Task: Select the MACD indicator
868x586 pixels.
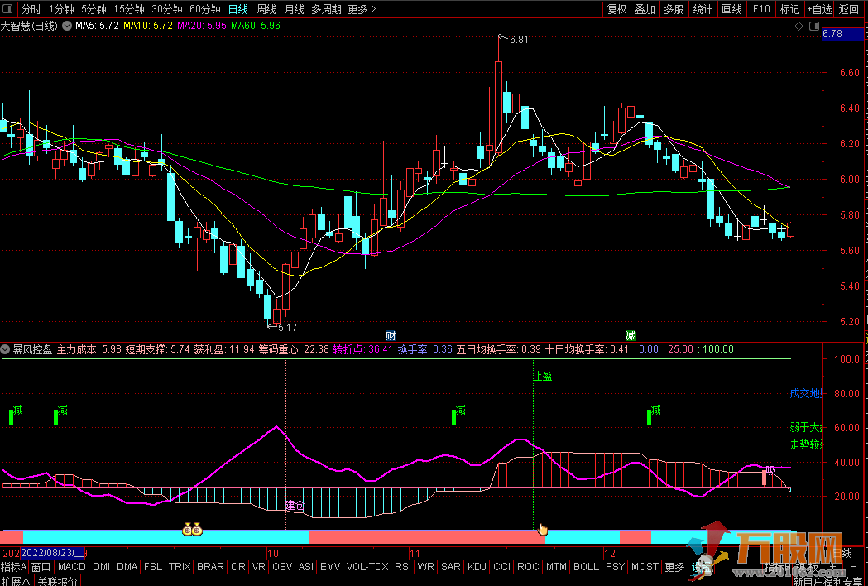Action: tap(72, 567)
